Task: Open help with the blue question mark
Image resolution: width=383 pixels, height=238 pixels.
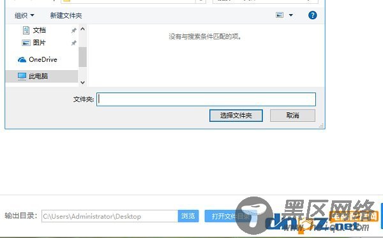Action: pos(312,15)
